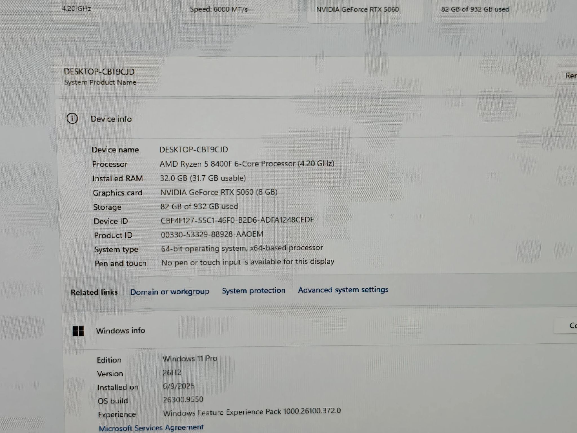
Task: Click the Product ID value 00330-53329-88928-AAOEM
Action: pos(212,234)
